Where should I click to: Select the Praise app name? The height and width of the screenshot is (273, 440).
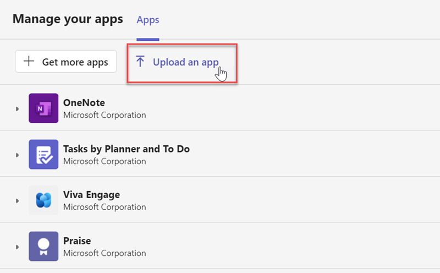click(77, 241)
